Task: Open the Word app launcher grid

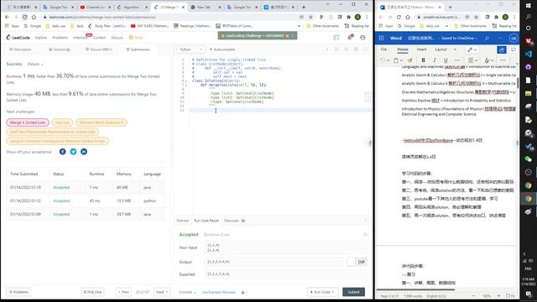Action: [x=381, y=38]
